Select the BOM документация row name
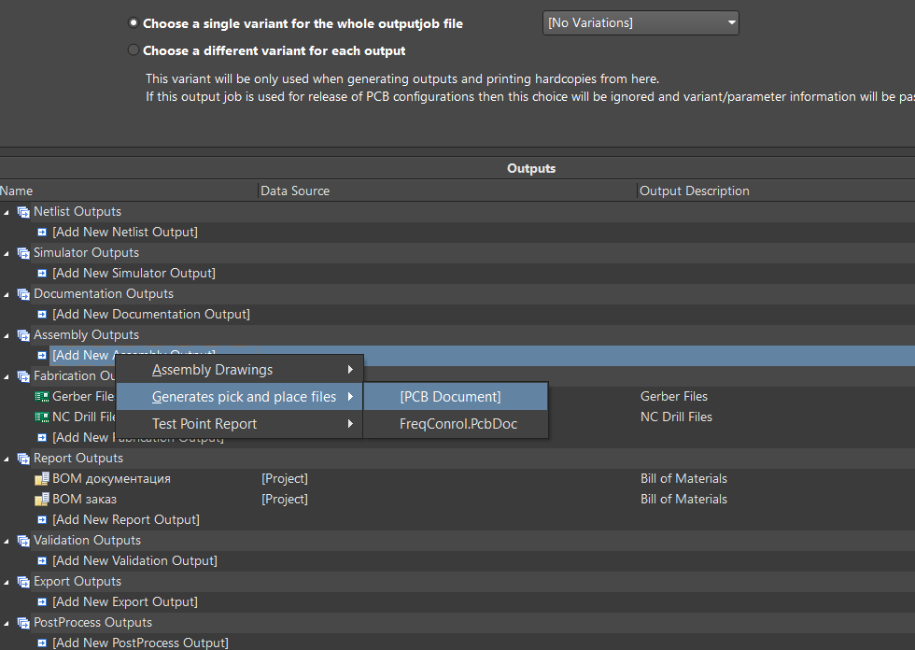 (x=111, y=479)
